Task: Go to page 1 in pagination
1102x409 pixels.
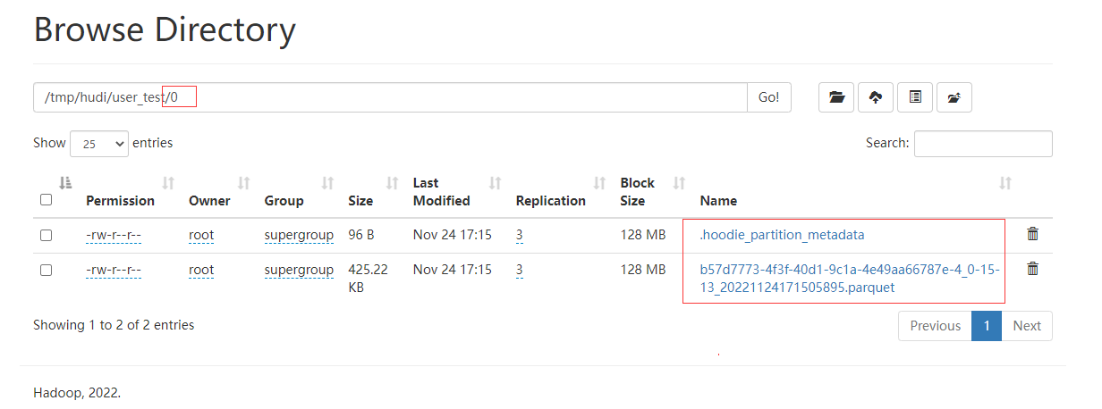Action: [987, 326]
